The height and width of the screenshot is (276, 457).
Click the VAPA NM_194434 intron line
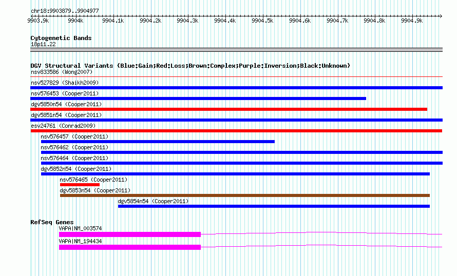[321, 246]
